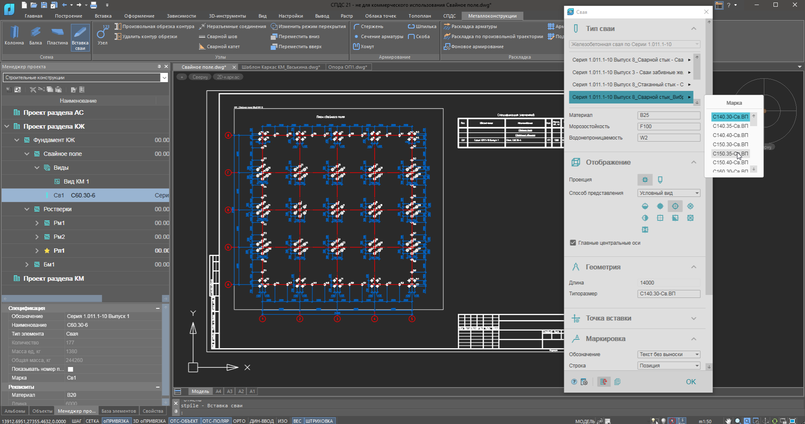
Task: Select Св1 С60.30-6 tree row
Action: 86,195
